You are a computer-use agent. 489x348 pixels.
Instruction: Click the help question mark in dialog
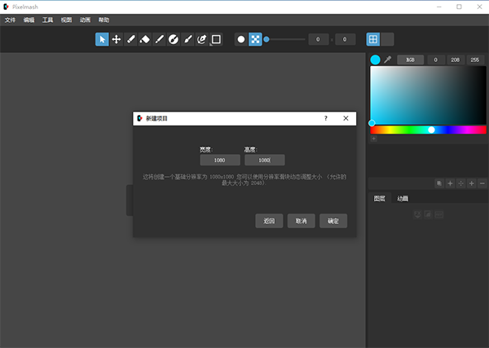pos(325,118)
